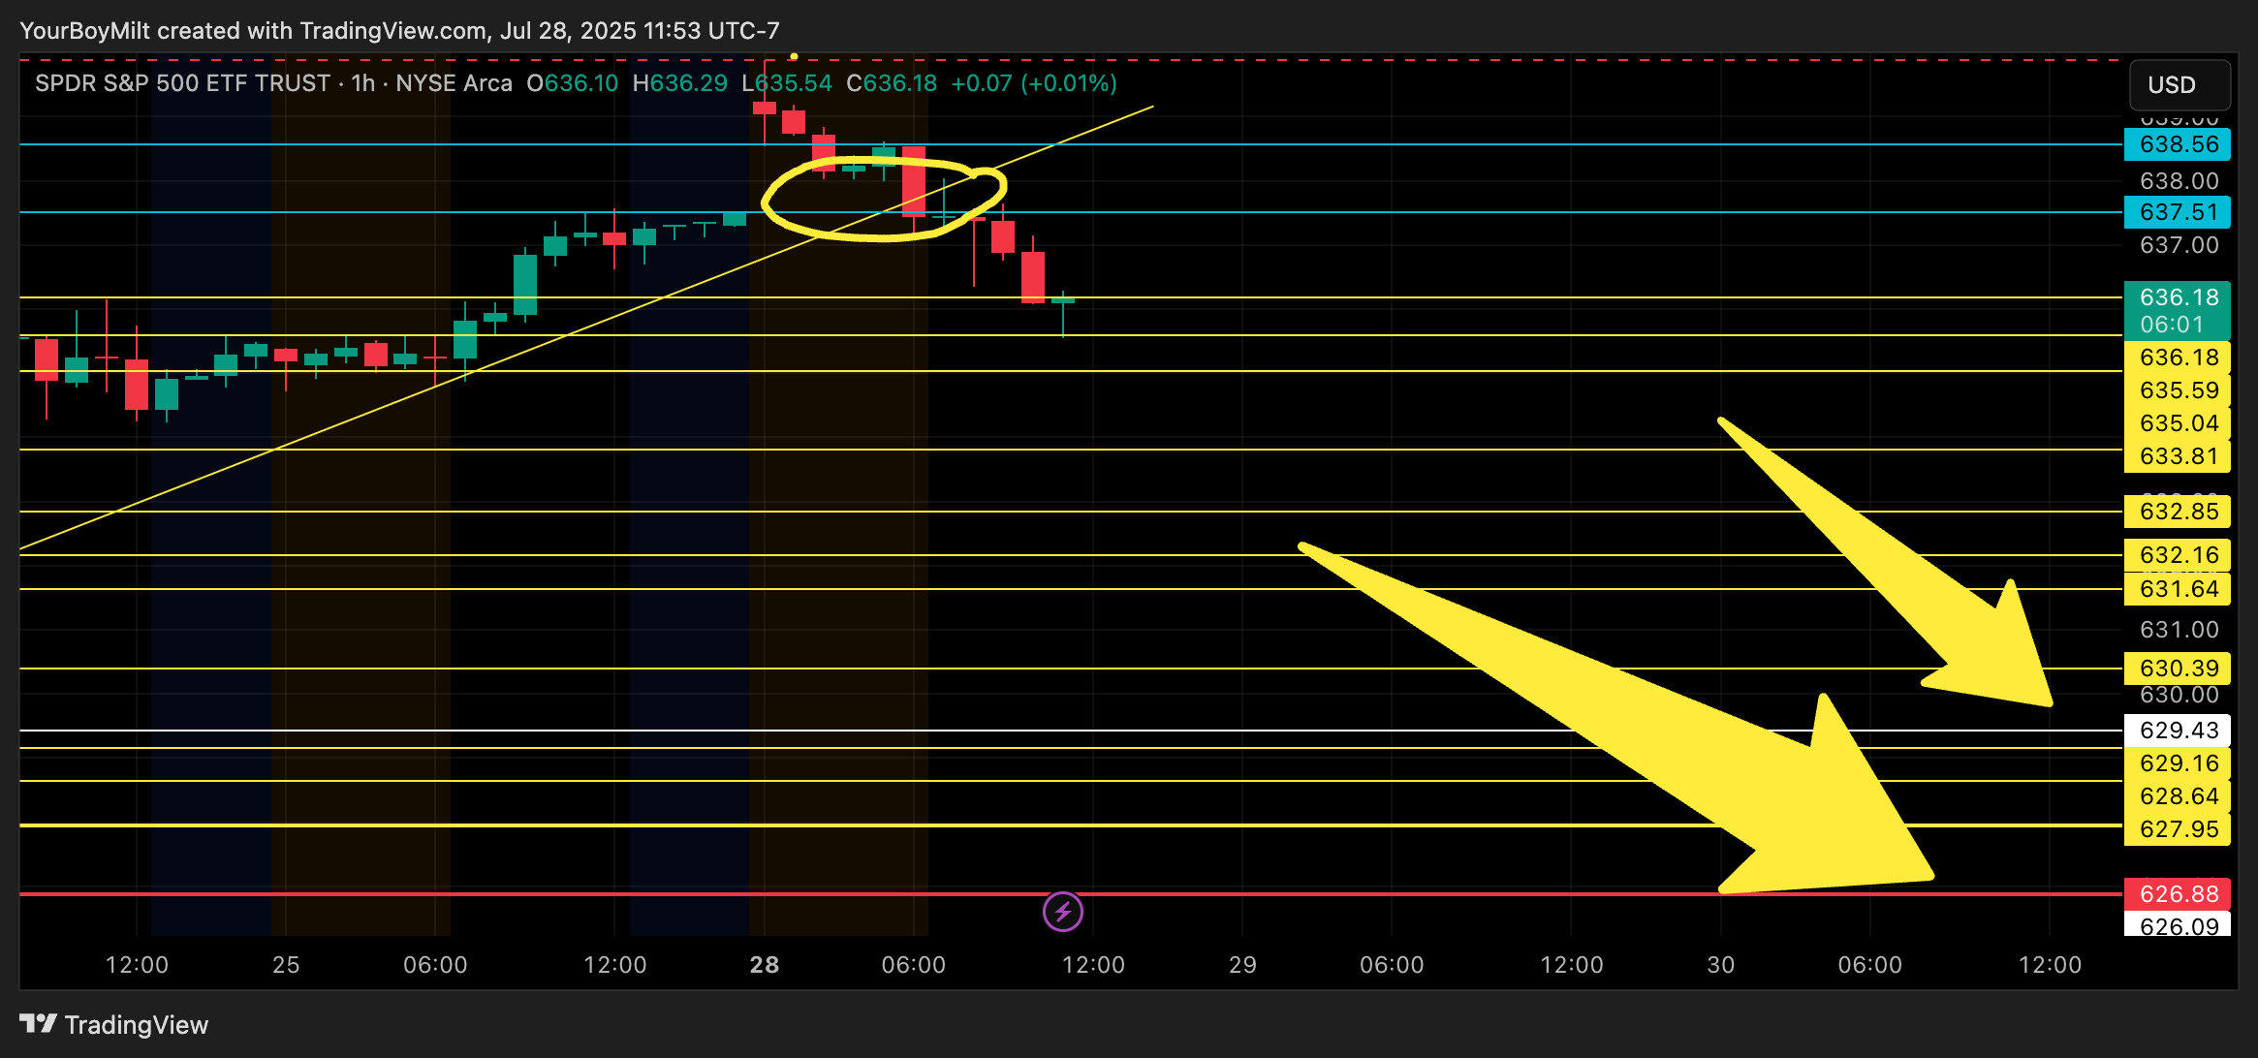Click the 28 date label on time axis

(x=764, y=965)
